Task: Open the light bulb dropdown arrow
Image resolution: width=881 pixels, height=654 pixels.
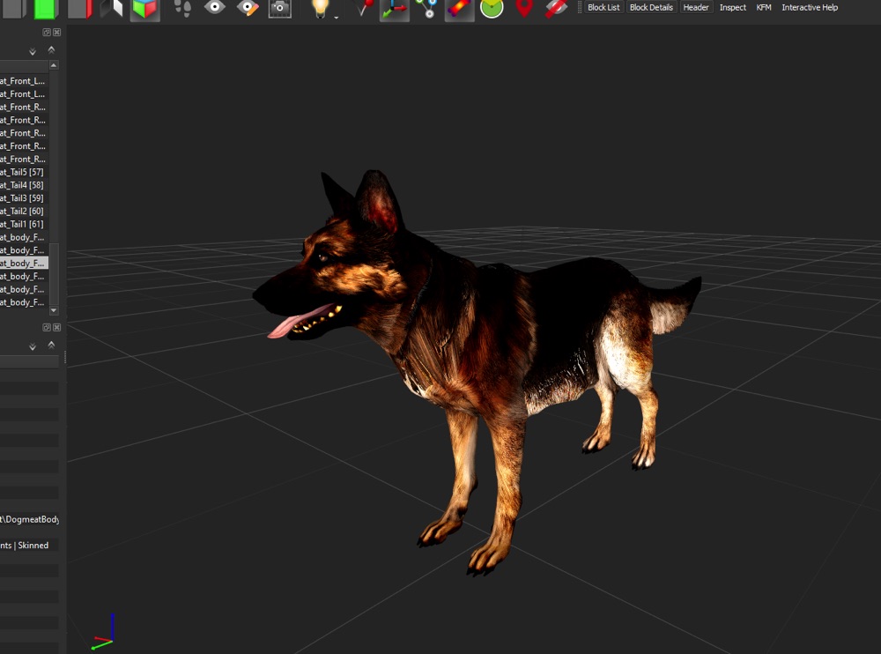Action: coord(336,18)
